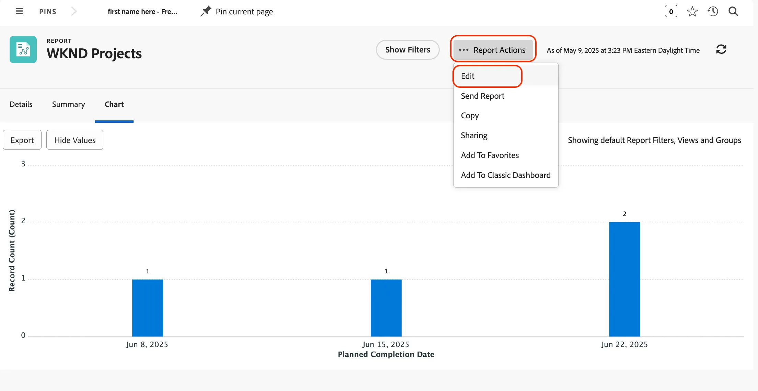758x391 pixels.
Task: Click 'Showing default Report Filters, Views and Groups' text
Action: tap(654, 140)
